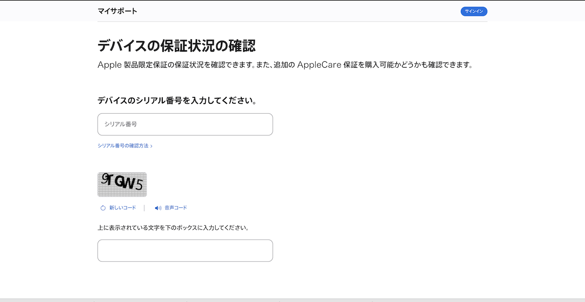Click the distorted CAPTCHA image
This screenshot has height=302, width=585.
[122, 184]
